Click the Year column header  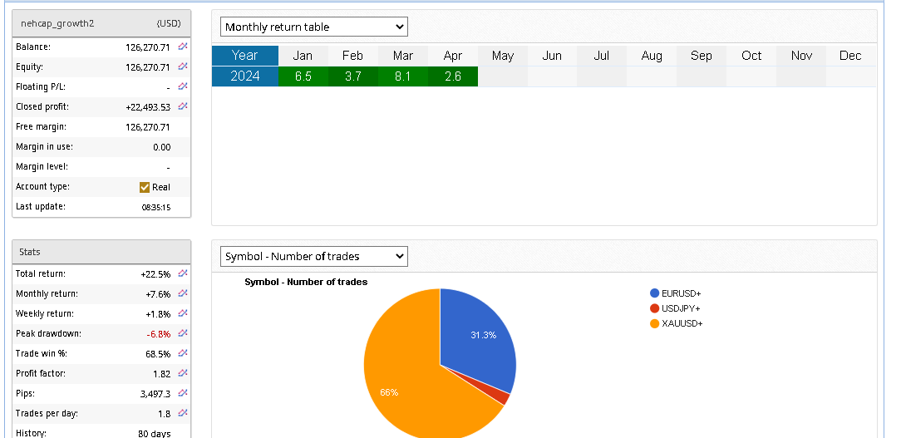tap(244, 56)
